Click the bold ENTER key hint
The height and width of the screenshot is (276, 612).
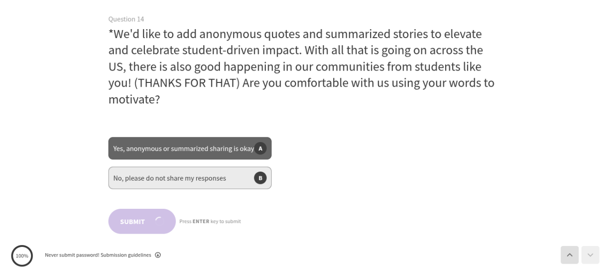coord(201,221)
